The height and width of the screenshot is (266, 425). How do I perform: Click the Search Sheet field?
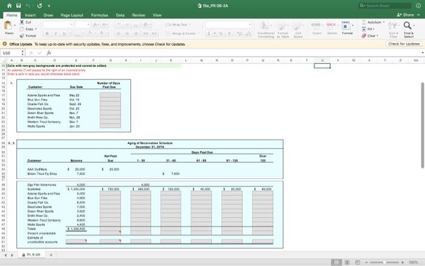(x=385, y=5)
